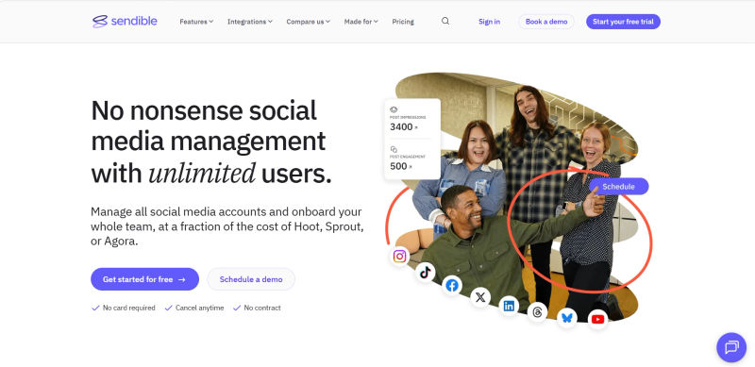This screenshot has height=367, width=755.
Task: Click the Book a demo button
Action: (x=546, y=22)
